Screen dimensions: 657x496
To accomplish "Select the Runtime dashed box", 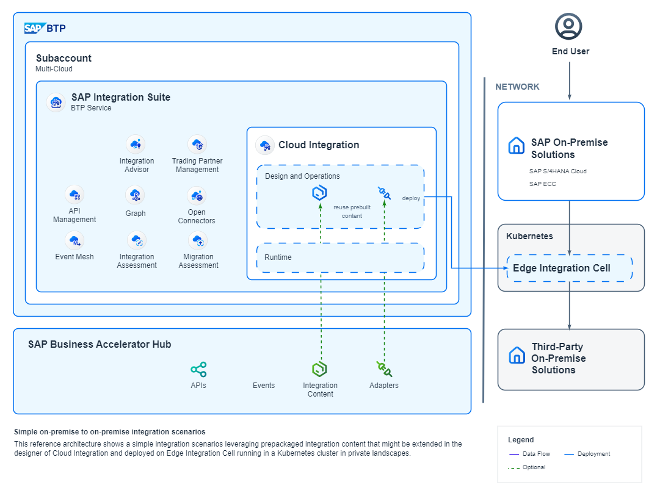I will (340, 257).
